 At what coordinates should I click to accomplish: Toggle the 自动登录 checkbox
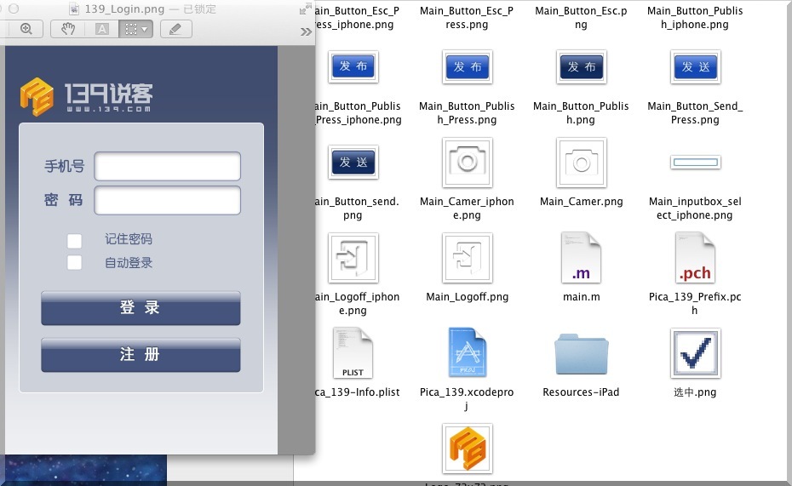click(75, 263)
